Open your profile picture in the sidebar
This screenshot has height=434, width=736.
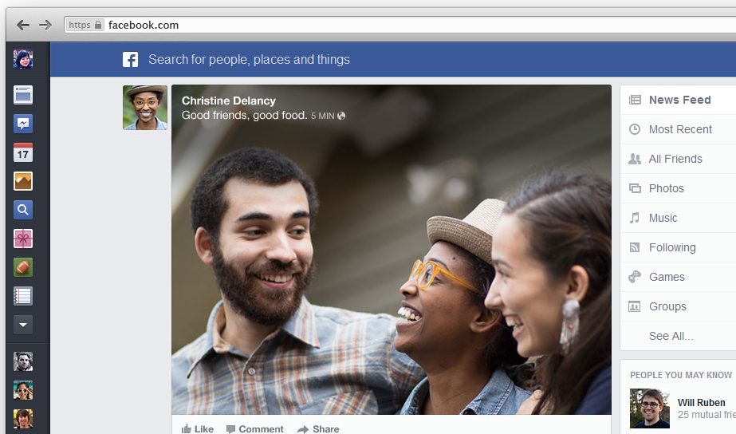tap(23, 59)
